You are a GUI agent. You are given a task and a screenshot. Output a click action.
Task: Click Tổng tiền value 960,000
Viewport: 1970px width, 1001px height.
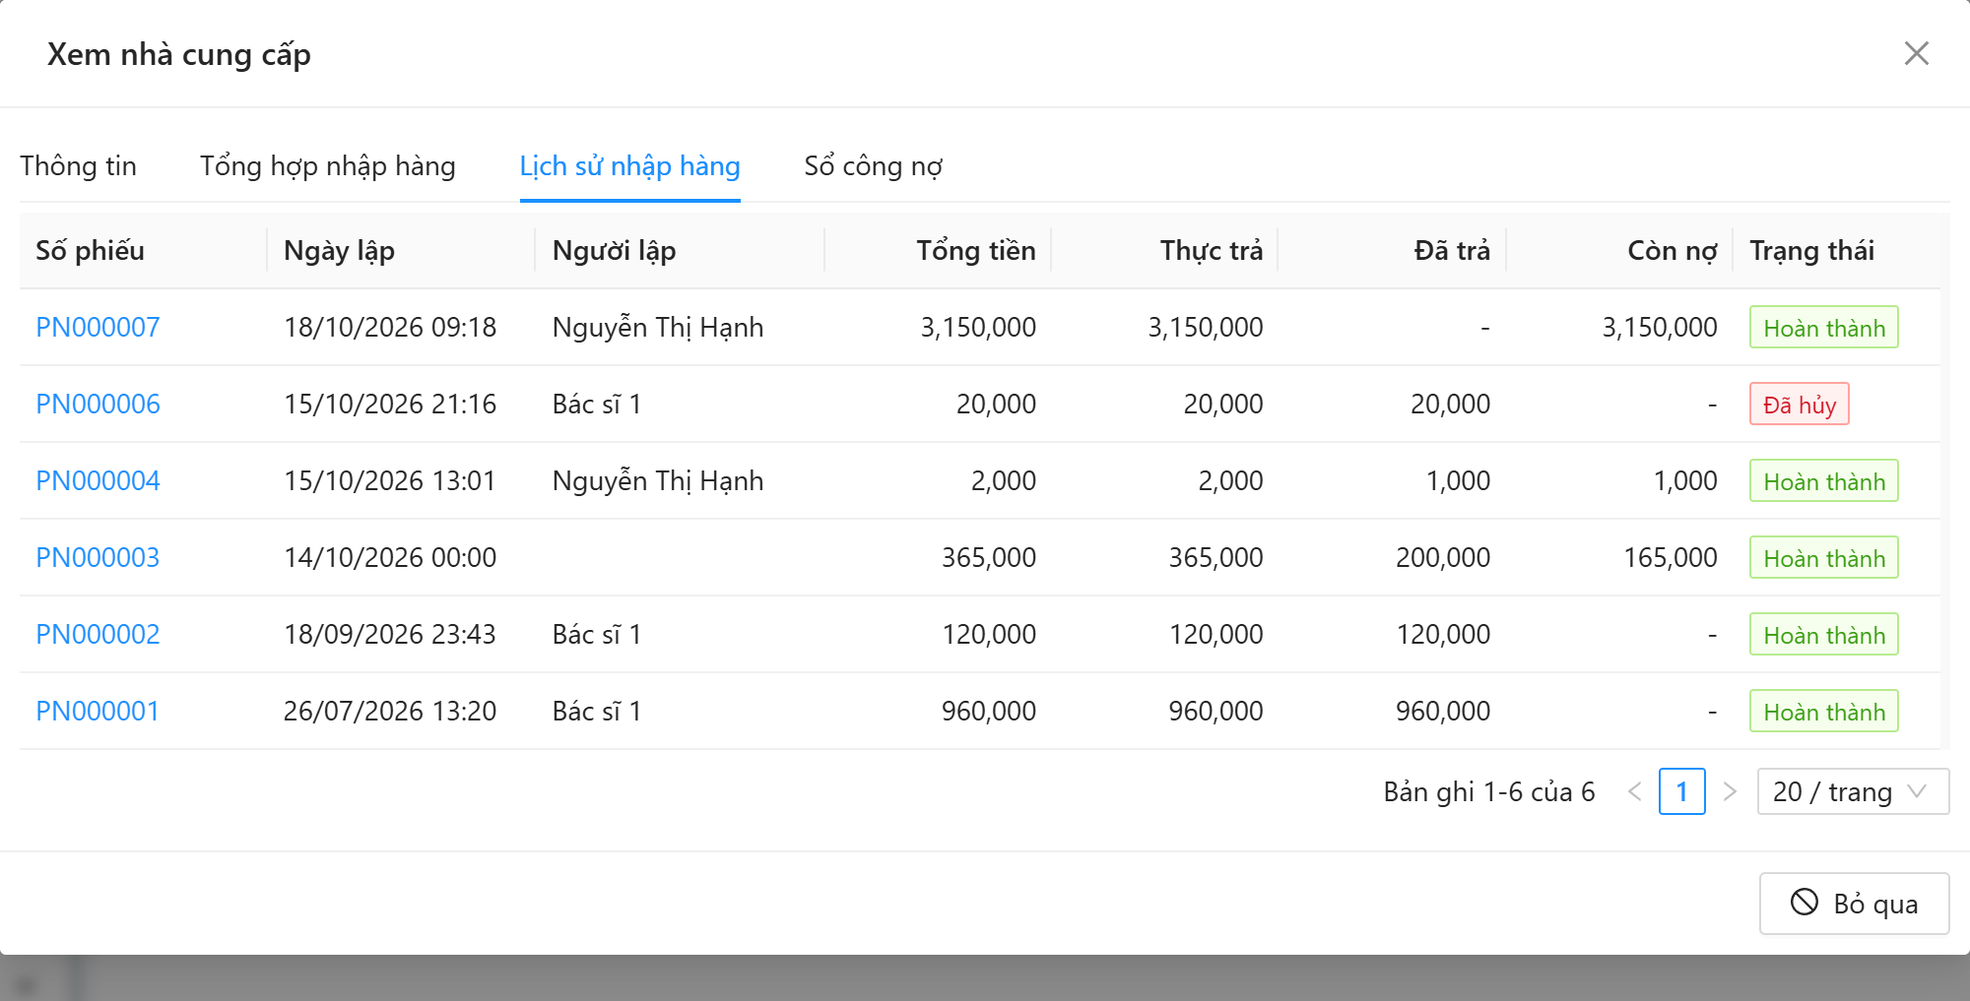pos(989,711)
